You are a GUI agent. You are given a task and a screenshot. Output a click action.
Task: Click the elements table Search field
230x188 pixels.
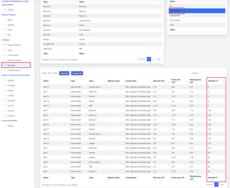click(212, 73)
